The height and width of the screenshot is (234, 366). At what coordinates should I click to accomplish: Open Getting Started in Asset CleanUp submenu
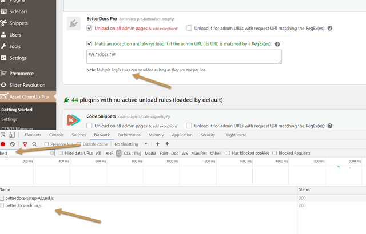tap(17, 110)
